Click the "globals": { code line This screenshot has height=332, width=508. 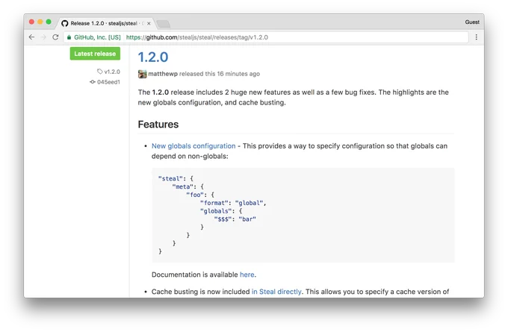(221, 211)
